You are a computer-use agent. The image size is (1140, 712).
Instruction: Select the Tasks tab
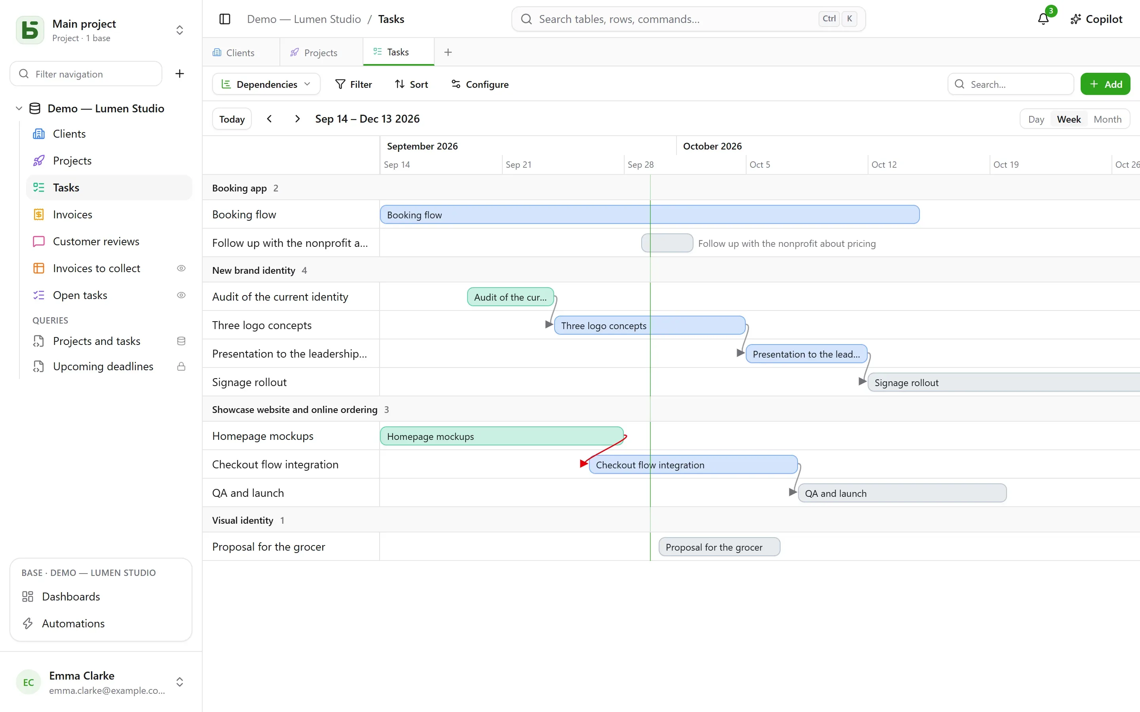[x=398, y=52]
